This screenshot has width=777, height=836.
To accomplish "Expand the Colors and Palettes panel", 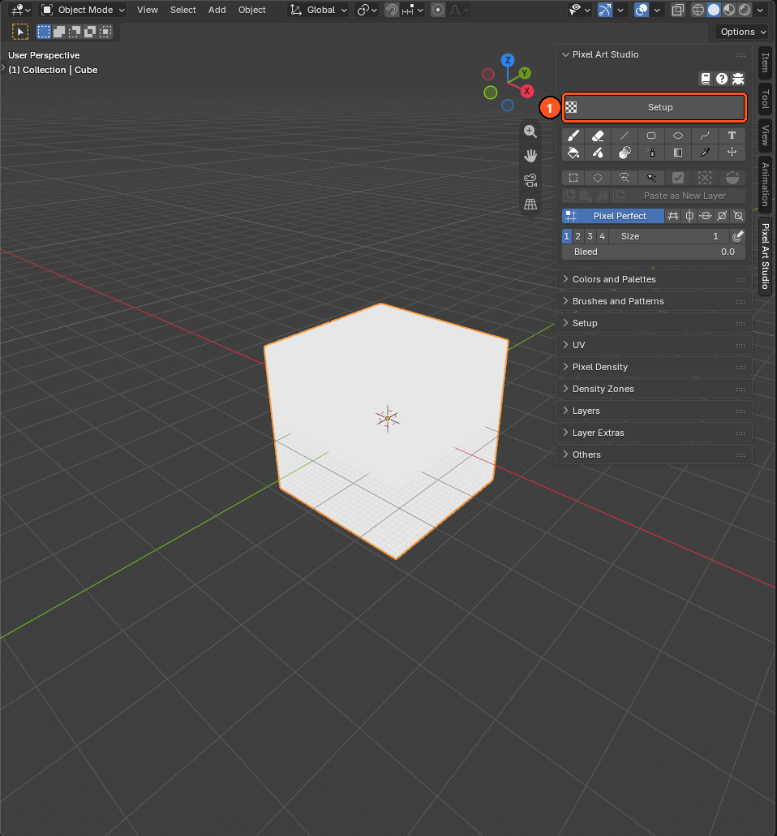I will click(654, 279).
